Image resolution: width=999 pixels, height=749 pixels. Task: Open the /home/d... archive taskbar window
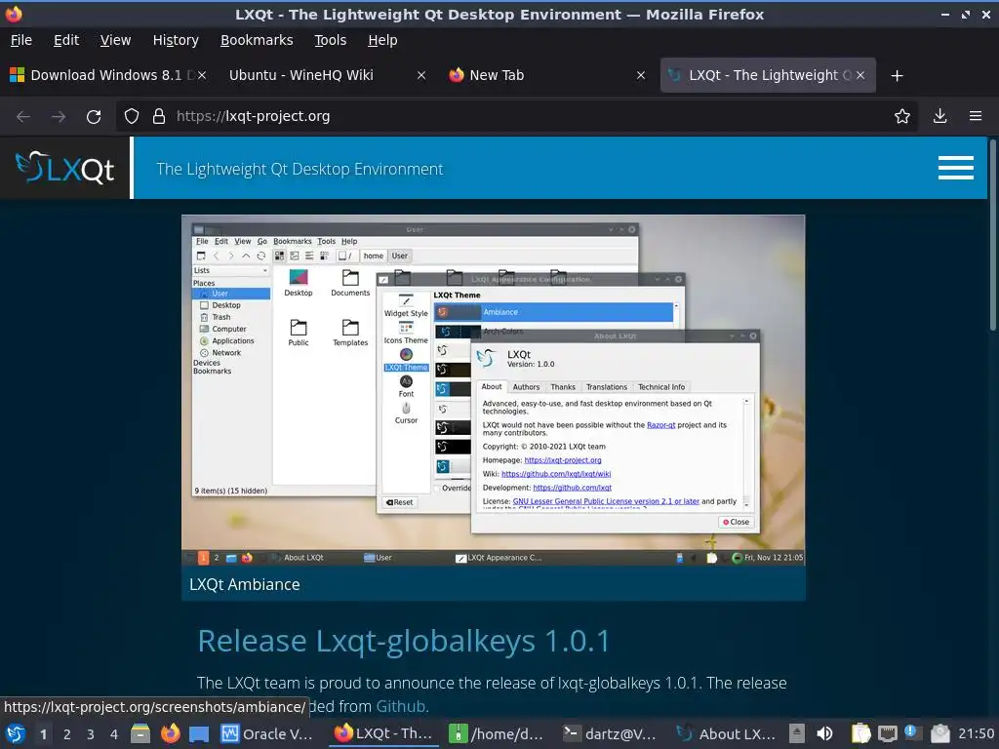pos(496,734)
